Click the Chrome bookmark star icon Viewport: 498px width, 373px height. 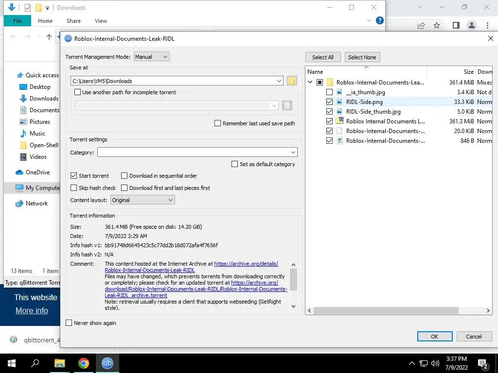click(437, 25)
